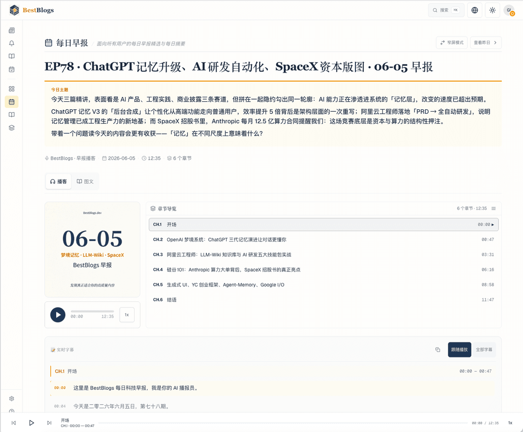Open the calendar-check icon in the sidebar
The width and height of the screenshot is (523, 432).
[12, 69]
